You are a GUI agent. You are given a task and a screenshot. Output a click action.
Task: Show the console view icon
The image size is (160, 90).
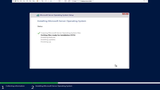(x=65, y=1)
